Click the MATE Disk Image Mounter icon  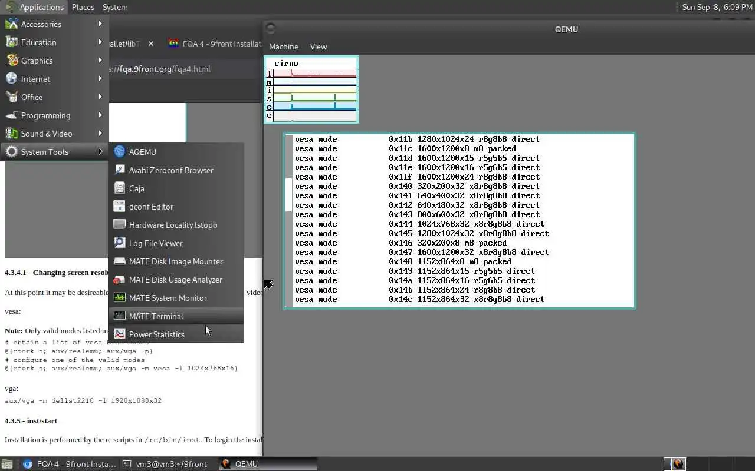pos(120,261)
